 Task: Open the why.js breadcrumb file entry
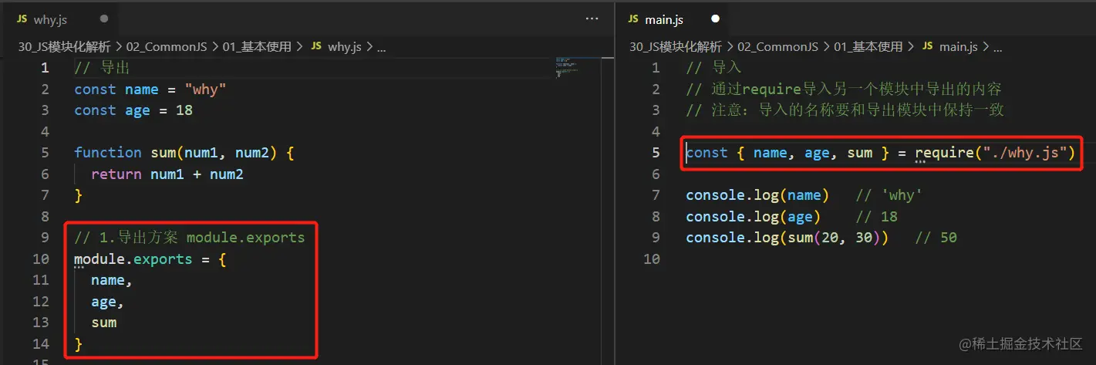pos(345,46)
